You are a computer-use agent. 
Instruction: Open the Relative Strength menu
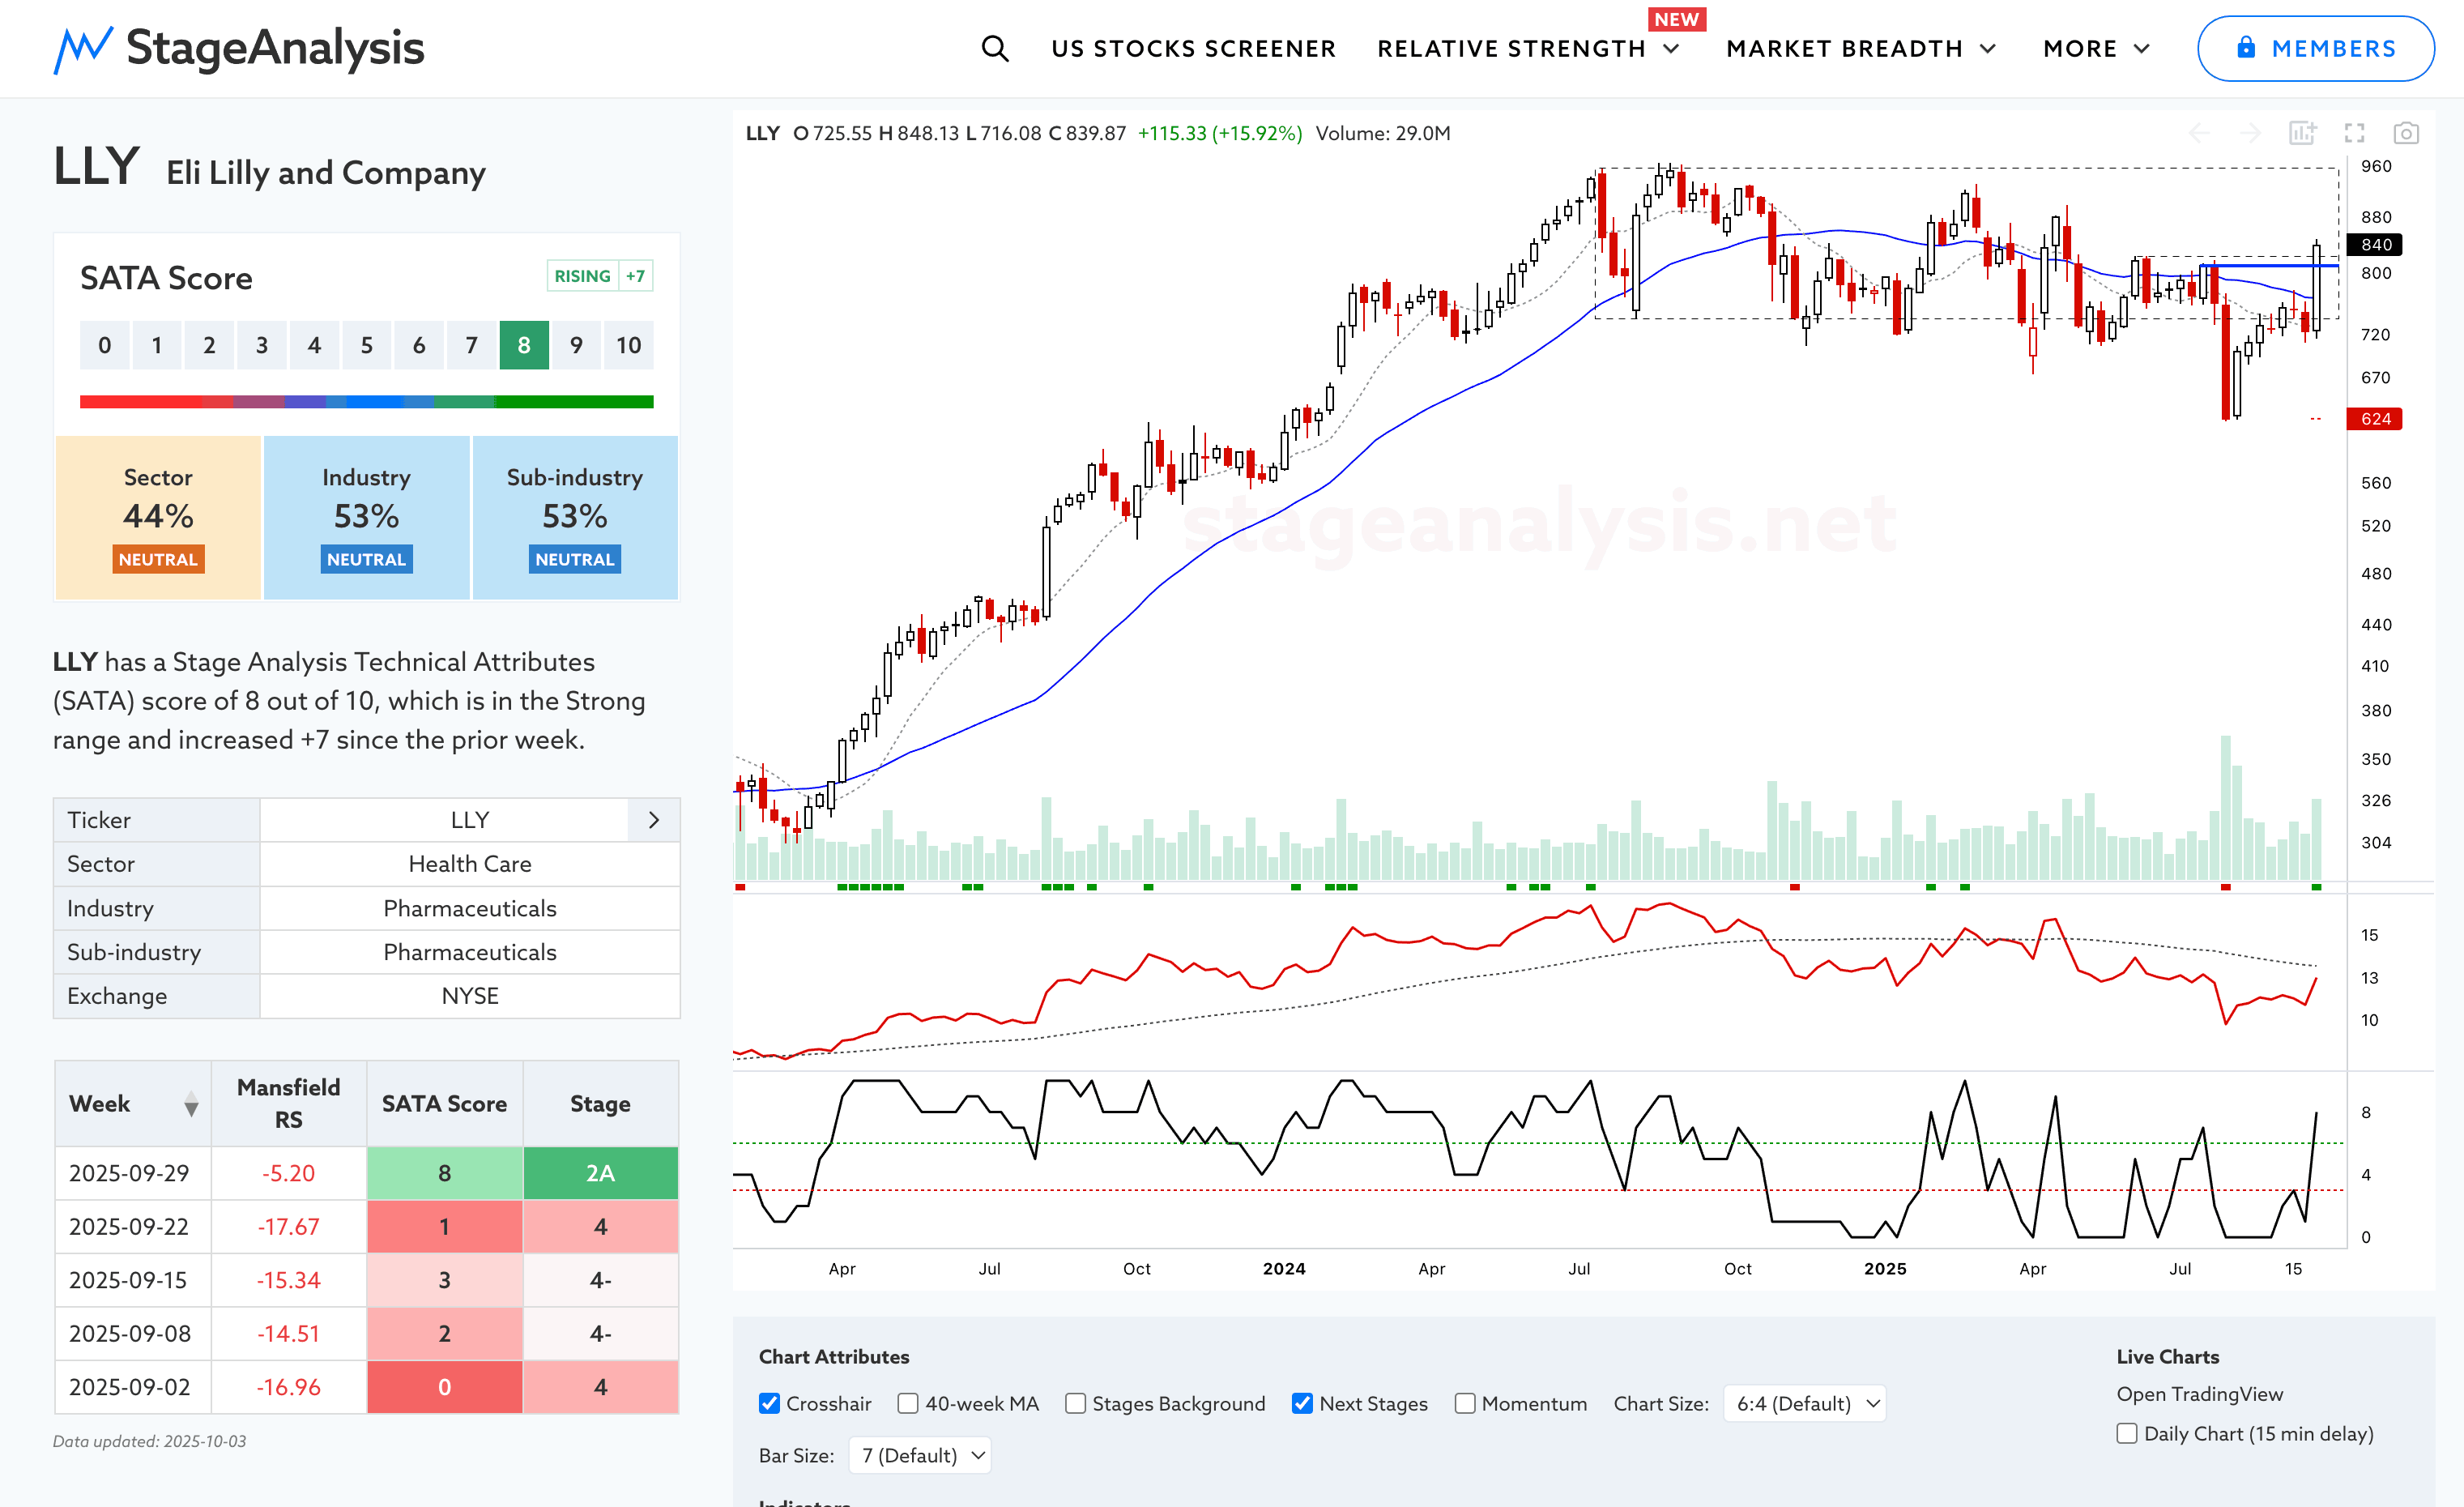coord(1527,48)
